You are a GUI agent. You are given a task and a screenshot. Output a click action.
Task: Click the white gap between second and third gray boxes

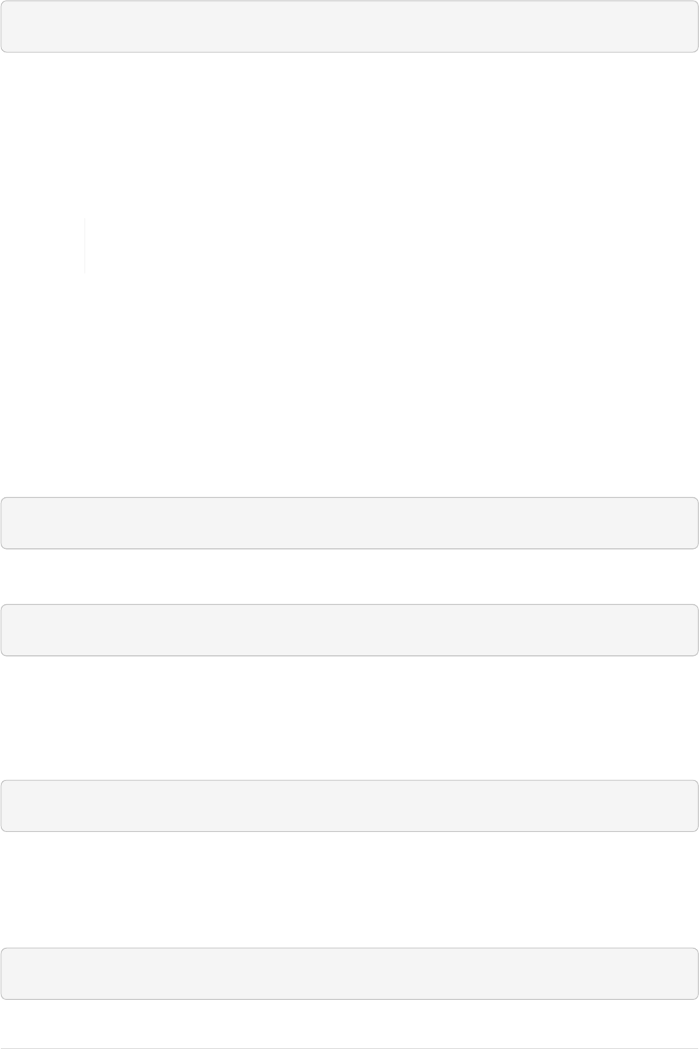pyautogui.click(x=349, y=577)
